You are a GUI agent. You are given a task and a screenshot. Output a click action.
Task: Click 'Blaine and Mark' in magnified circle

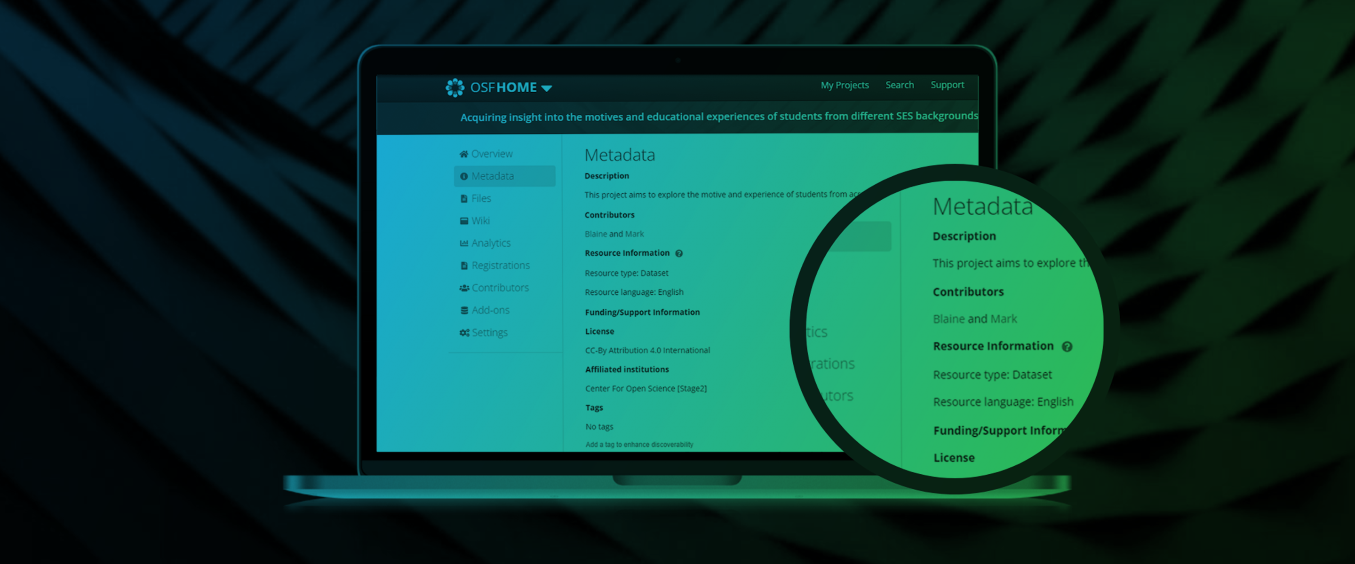pos(975,319)
